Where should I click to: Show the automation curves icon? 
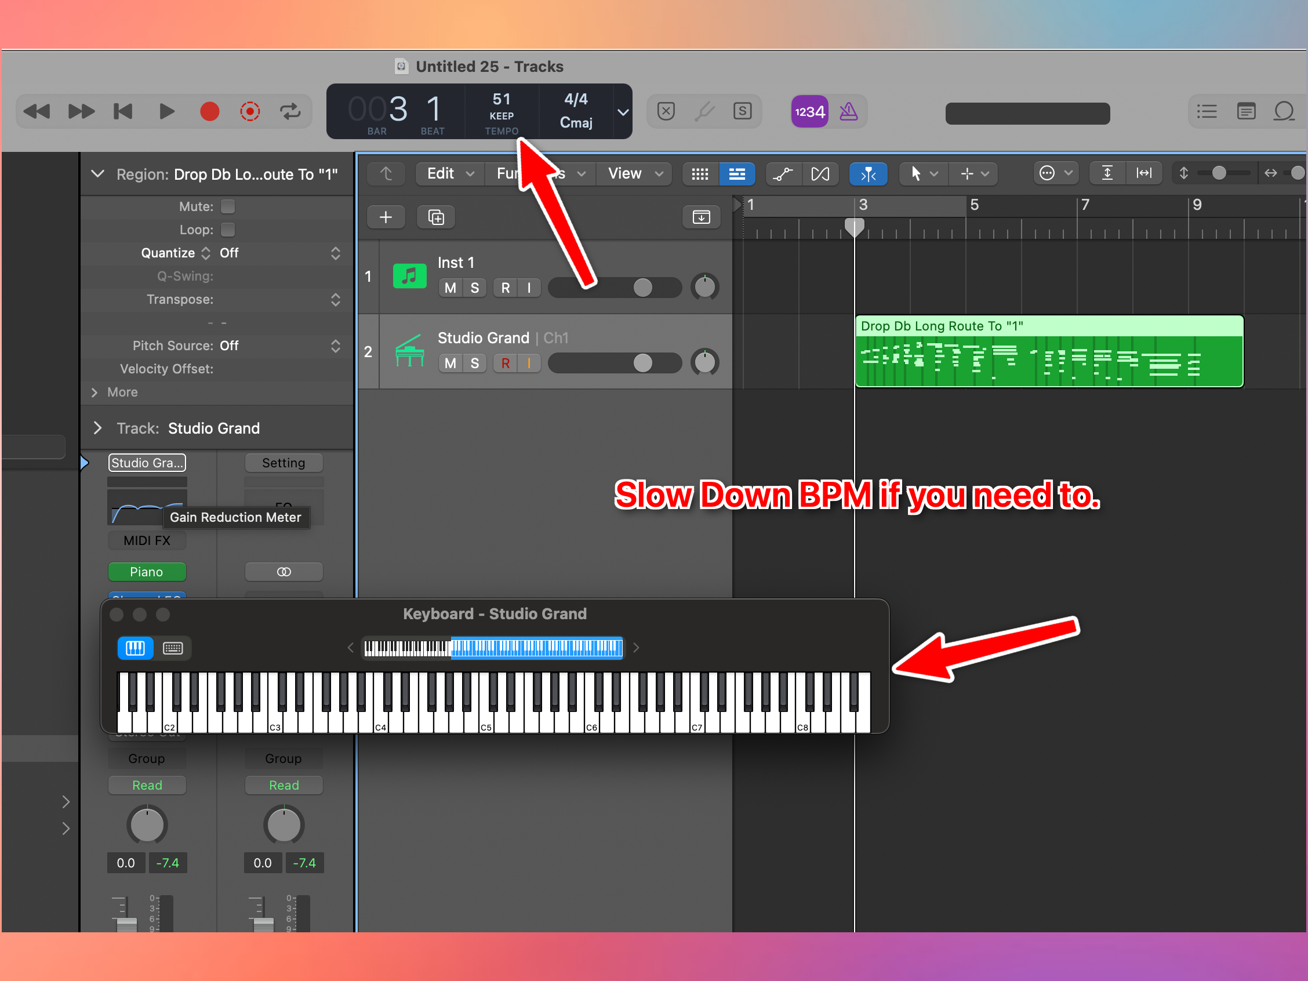[x=783, y=174]
